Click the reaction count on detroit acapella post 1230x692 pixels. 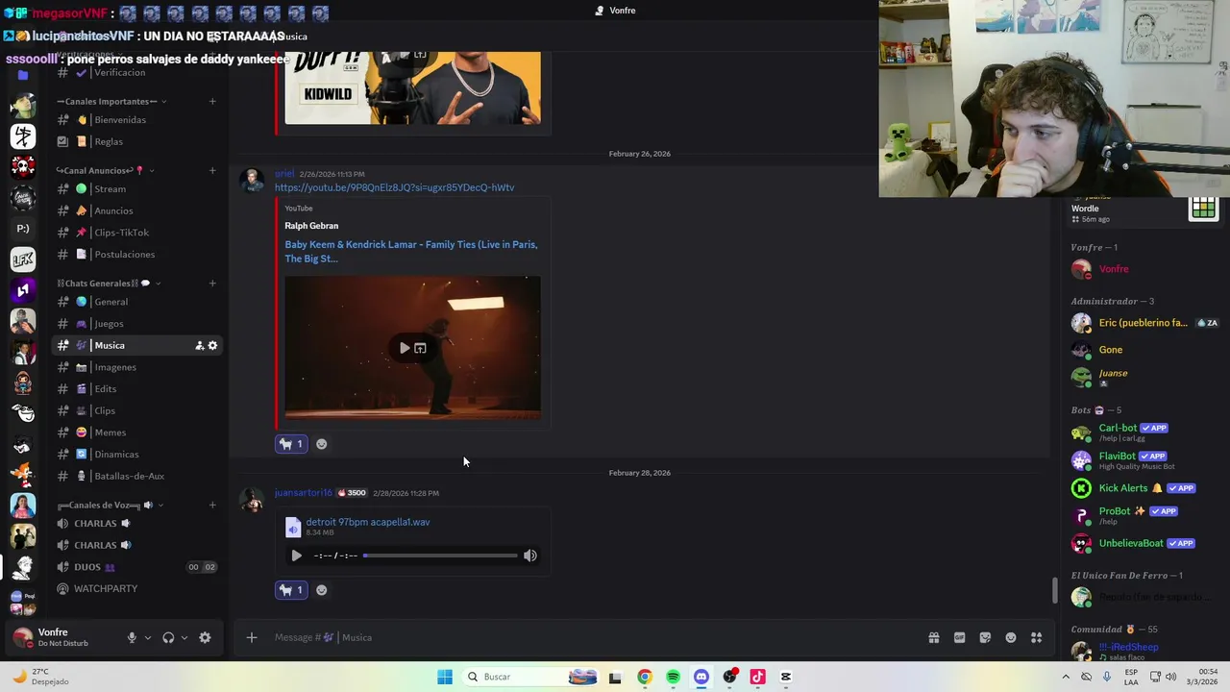tap(291, 590)
